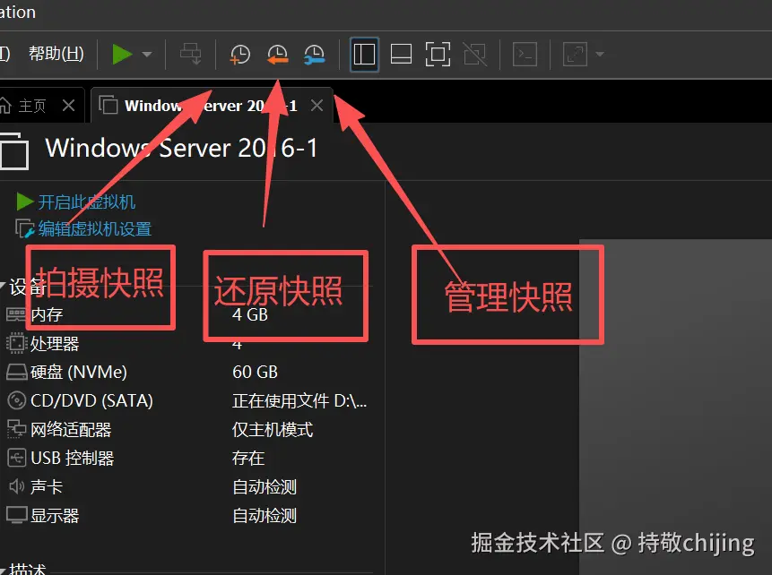Select the 显示器 device row

pyautogui.click(x=187, y=516)
